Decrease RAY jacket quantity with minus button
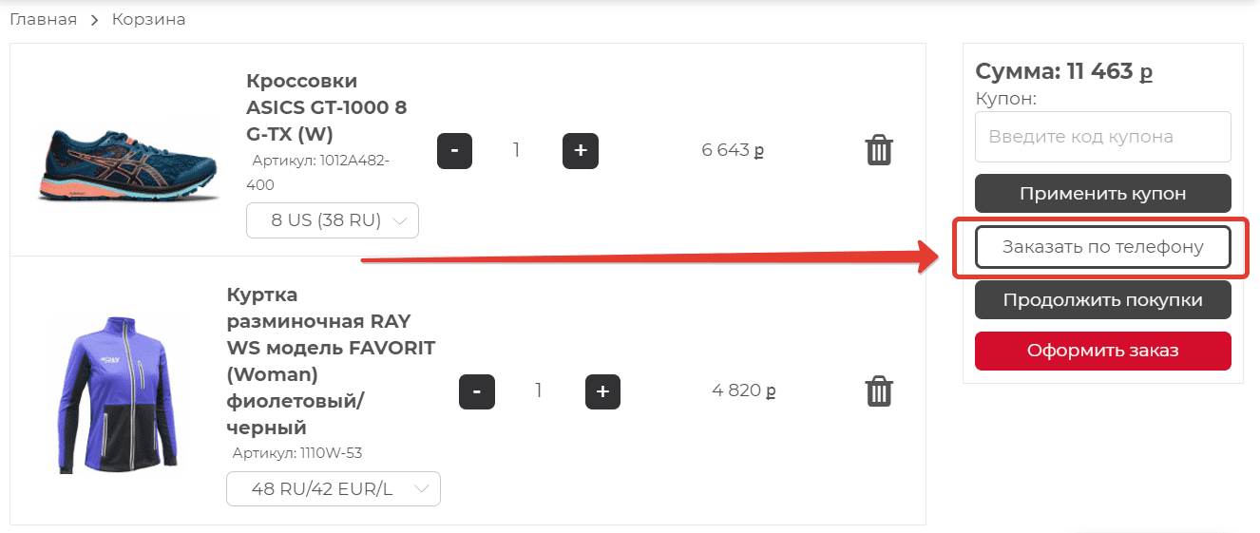This screenshot has width=1260, height=533. click(477, 391)
